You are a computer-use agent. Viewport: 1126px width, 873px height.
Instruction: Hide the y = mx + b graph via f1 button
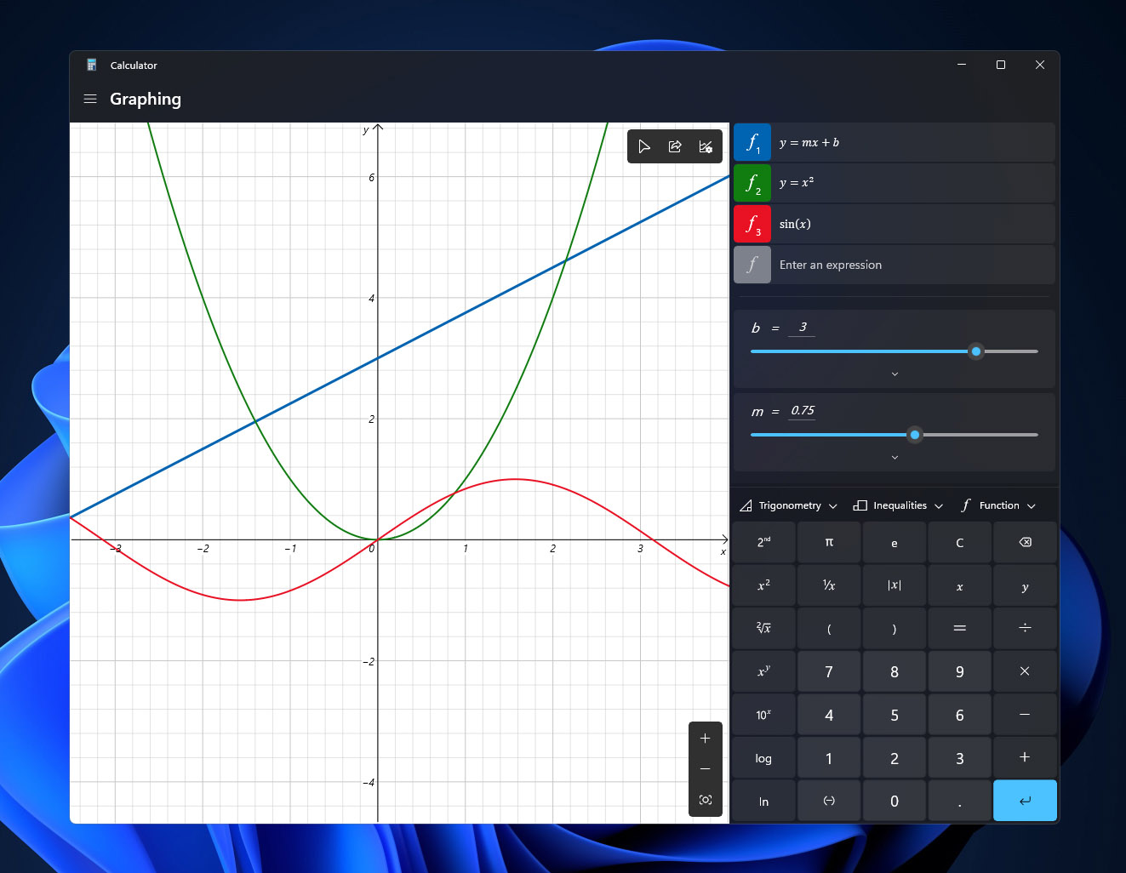pos(752,142)
